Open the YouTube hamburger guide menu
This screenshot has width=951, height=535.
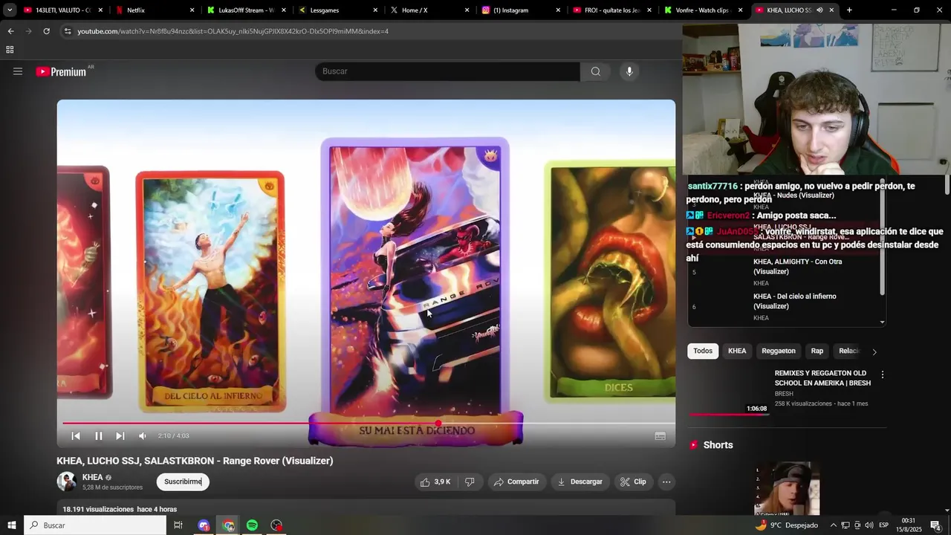point(18,71)
